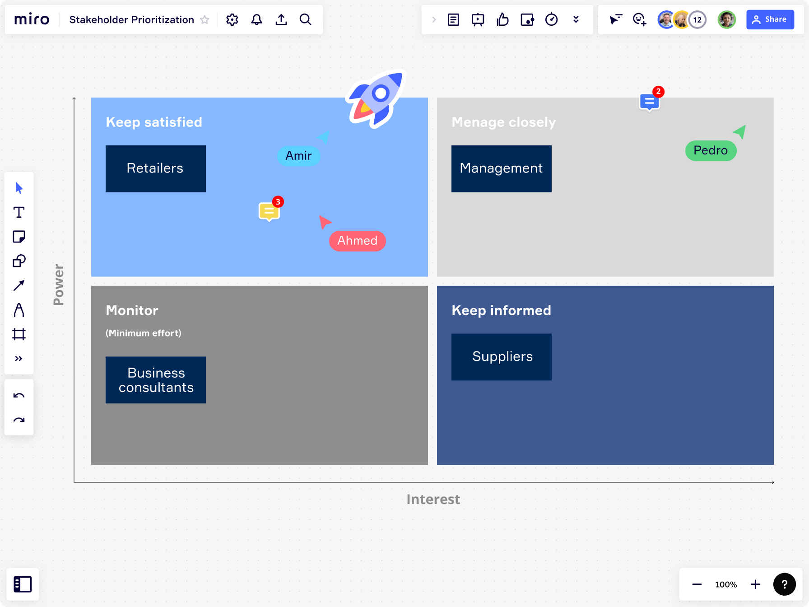Click the blue Share button

tap(770, 19)
